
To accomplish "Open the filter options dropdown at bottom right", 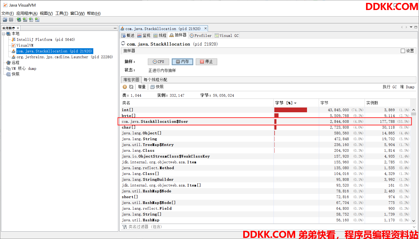I will click(x=413, y=227).
